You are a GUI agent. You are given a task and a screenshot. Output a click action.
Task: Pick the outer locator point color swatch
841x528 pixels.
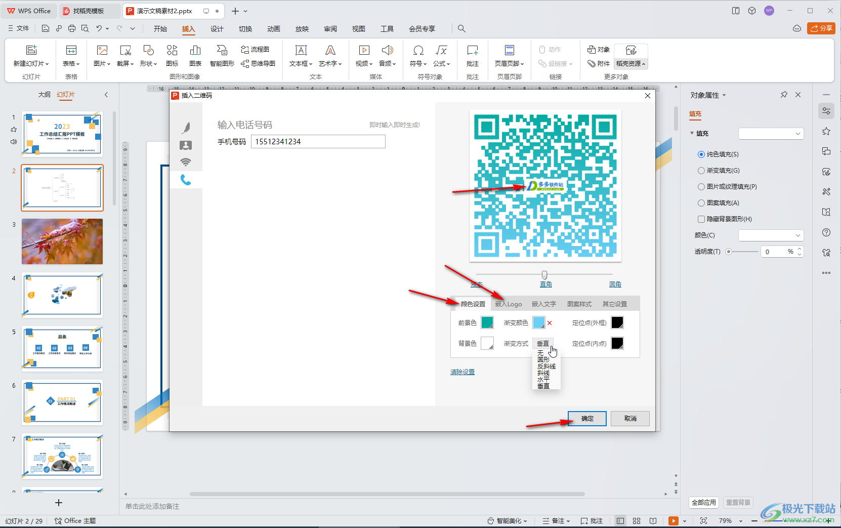pyautogui.click(x=617, y=322)
